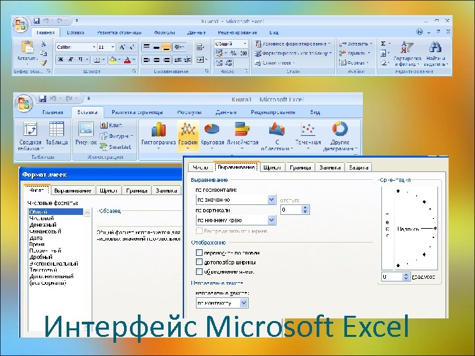Click the AutoSum sigma icon
Image resolution: width=475 pixels, height=356 pixels.
point(383,44)
